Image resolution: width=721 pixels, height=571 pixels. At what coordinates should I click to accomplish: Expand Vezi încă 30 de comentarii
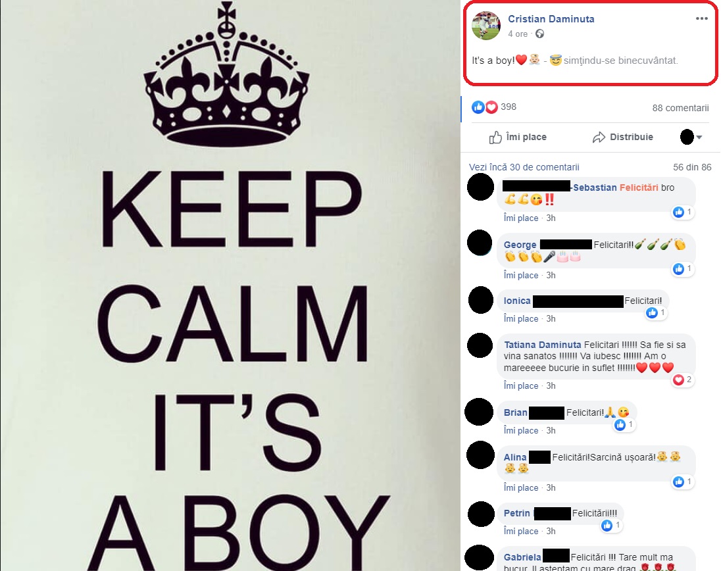click(x=524, y=167)
